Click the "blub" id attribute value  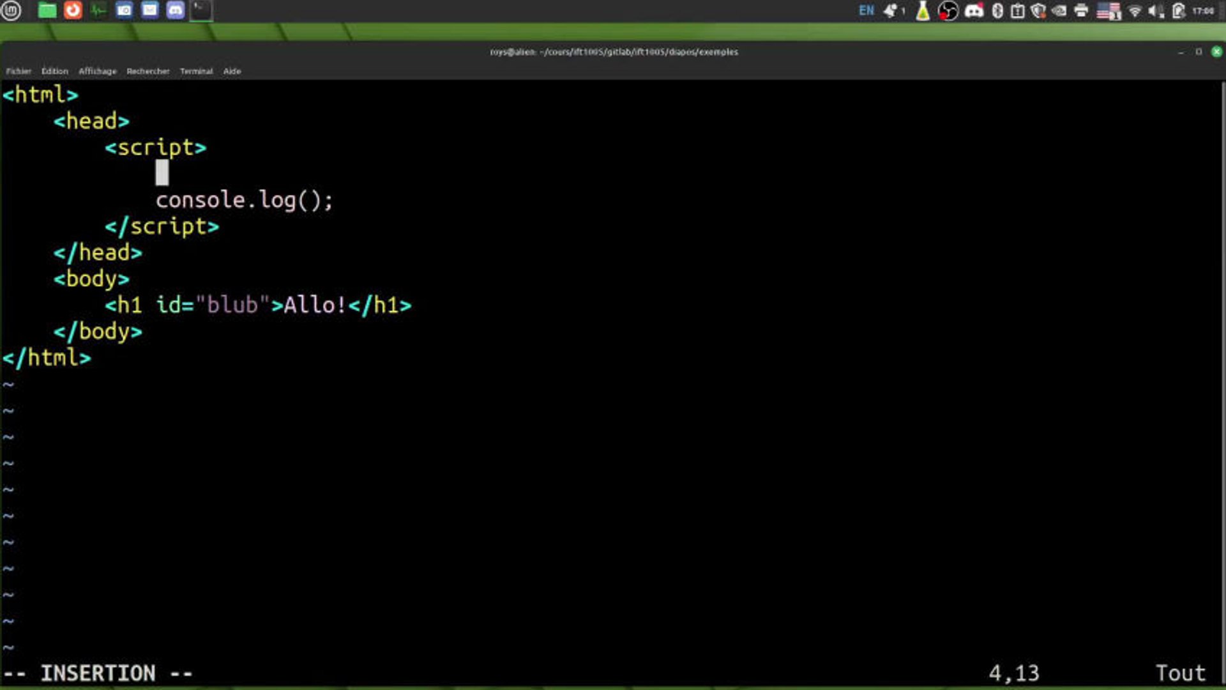(232, 305)
